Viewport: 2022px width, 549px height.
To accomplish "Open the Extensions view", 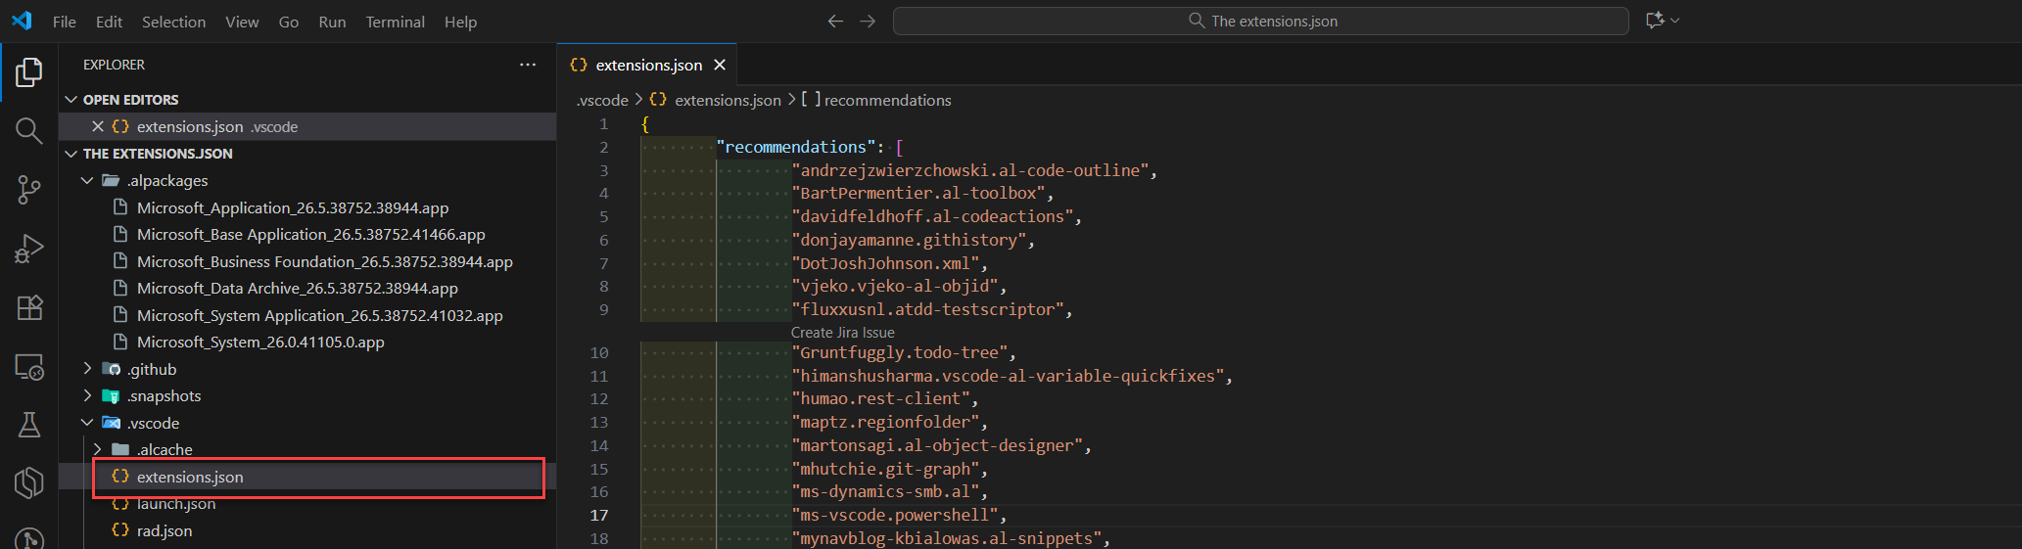I will [x=29, y=307].
